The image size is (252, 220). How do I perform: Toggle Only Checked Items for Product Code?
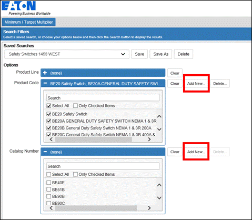click(x=75, y=106)
